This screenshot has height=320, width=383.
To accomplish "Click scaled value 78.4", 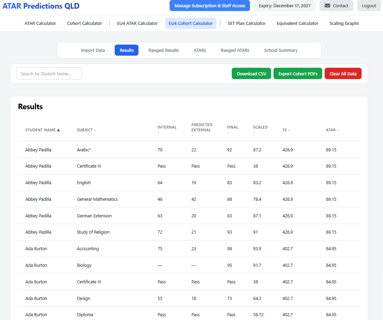I will [x=257, y=199].
